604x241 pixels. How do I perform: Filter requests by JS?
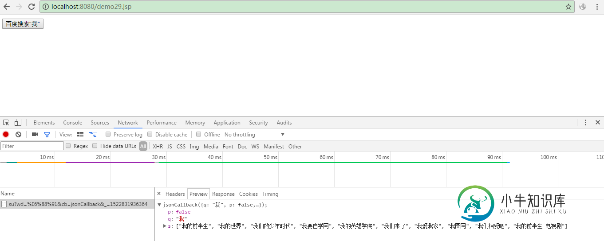[170, 146]
